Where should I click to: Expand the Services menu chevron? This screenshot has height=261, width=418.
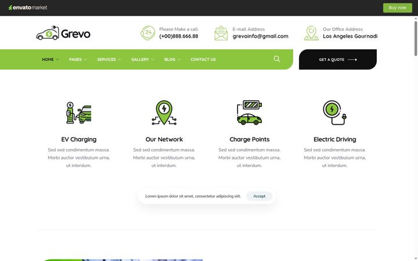(x=120, y=60)
